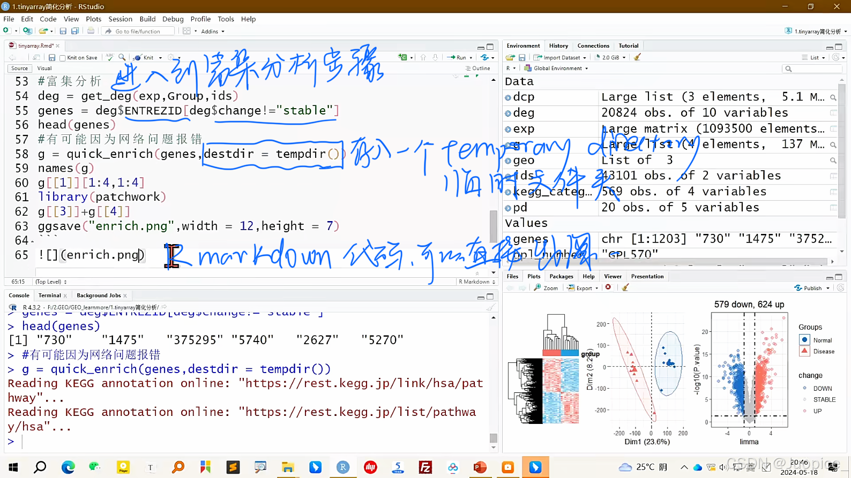The image size is (851, 478).
Task: Clear Environment objects with the broom
Action: point(637,57)
